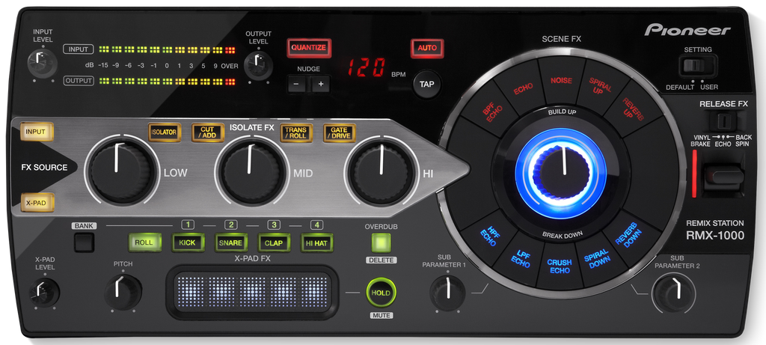Select the KICK sample button

188,242
